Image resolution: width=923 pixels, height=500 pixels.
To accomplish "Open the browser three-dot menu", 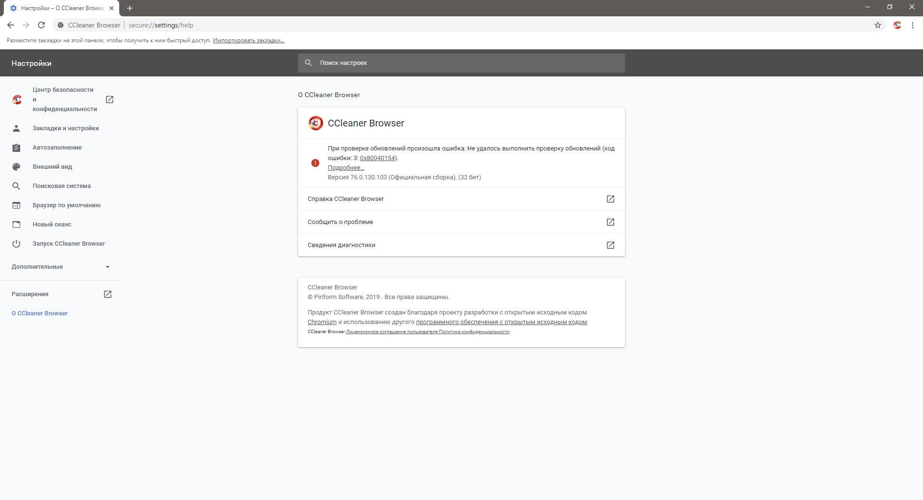I will click(912, 25).
